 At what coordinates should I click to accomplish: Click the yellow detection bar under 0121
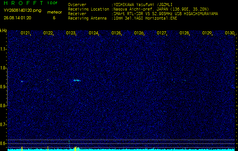pyautogui.click(x=22, y=149)
